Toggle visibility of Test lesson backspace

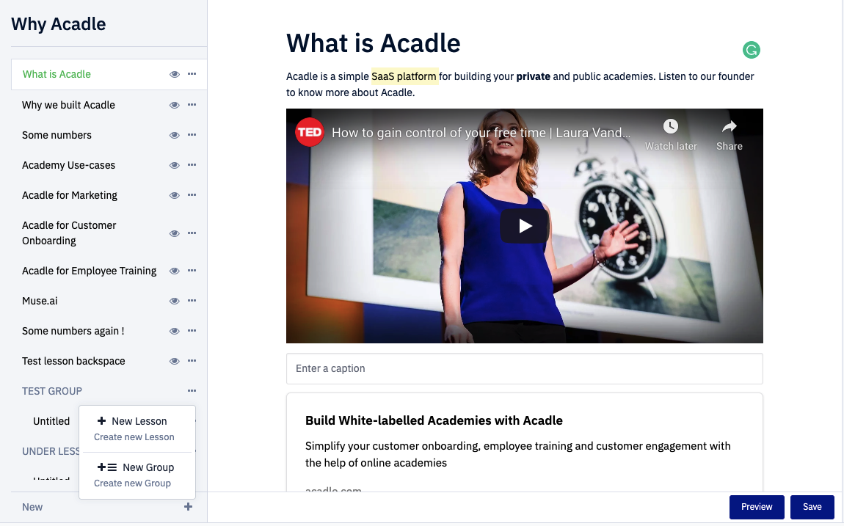pos(175,362)
